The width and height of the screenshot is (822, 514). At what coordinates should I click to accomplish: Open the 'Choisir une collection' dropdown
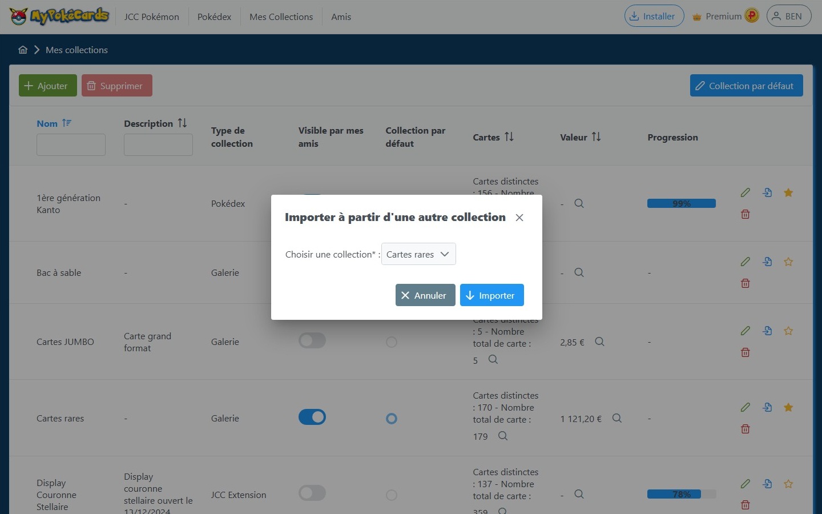(418, 254)
